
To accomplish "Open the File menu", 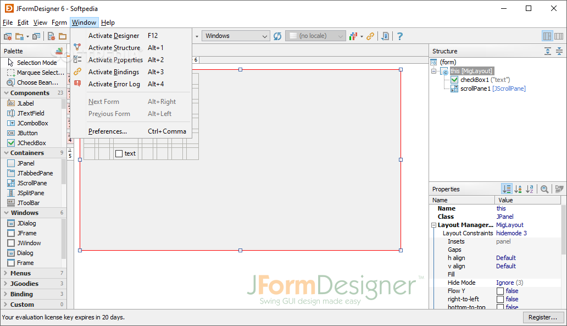I will pos(8,23).
